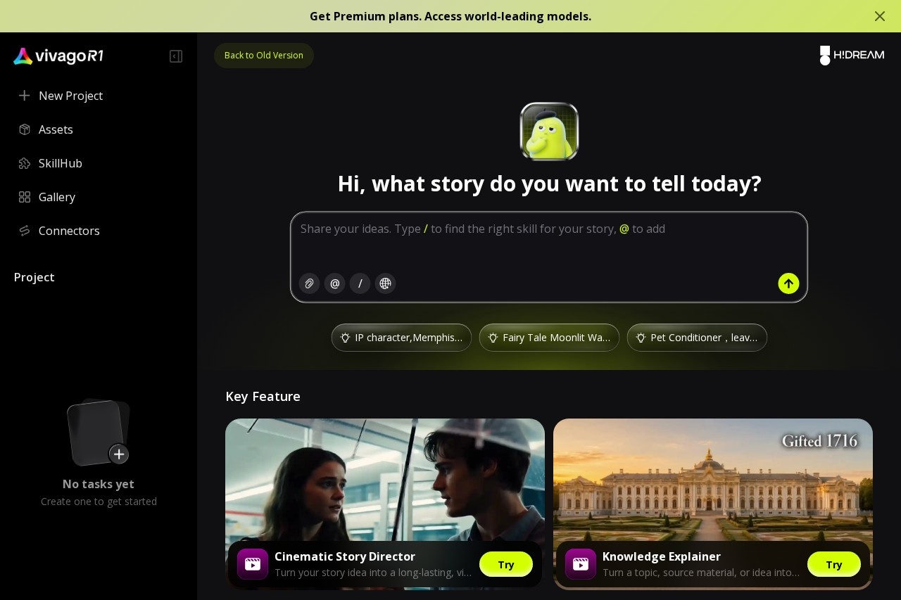Click the green mascot avatar
901x600 pixels.
pyautogui.click(x=549, y=132)
